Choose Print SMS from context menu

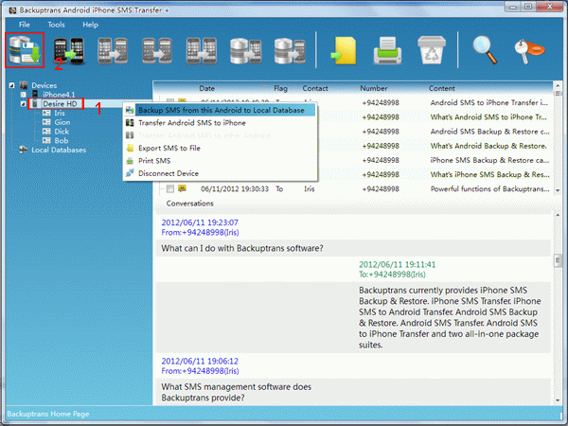point(220,161)
